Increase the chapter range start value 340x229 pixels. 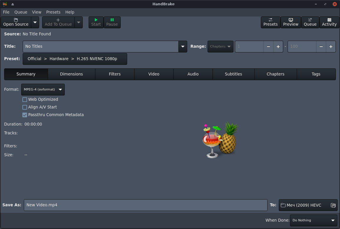click(x=278, y=47)
